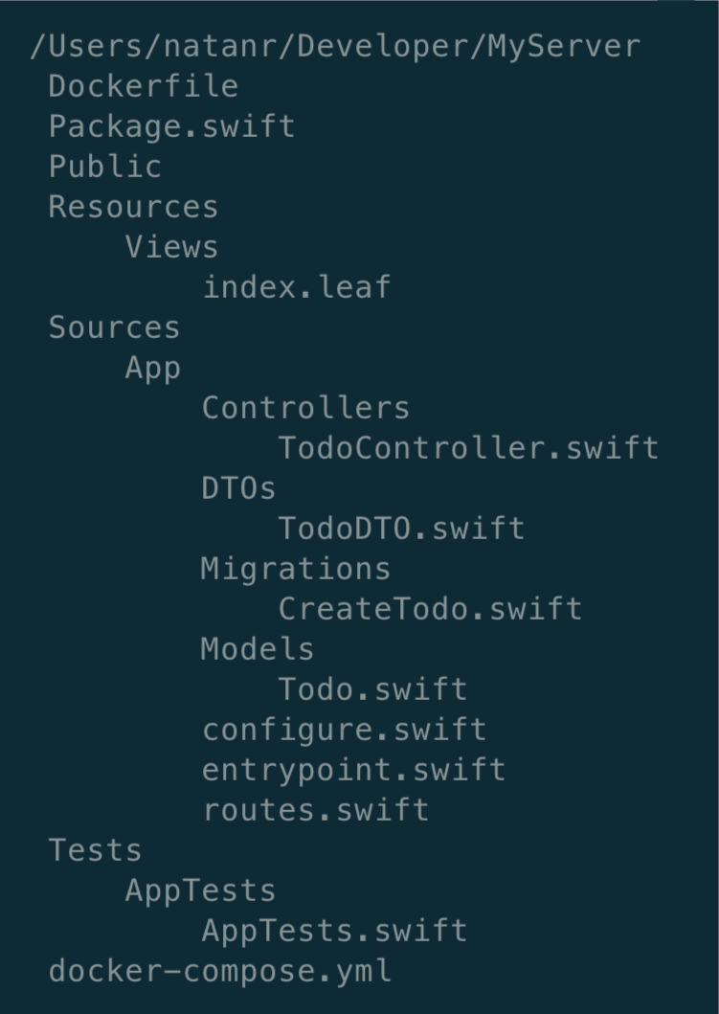This screenshot has width=719, height=1014.
Task: Select the Views folder
Action: 171,247
